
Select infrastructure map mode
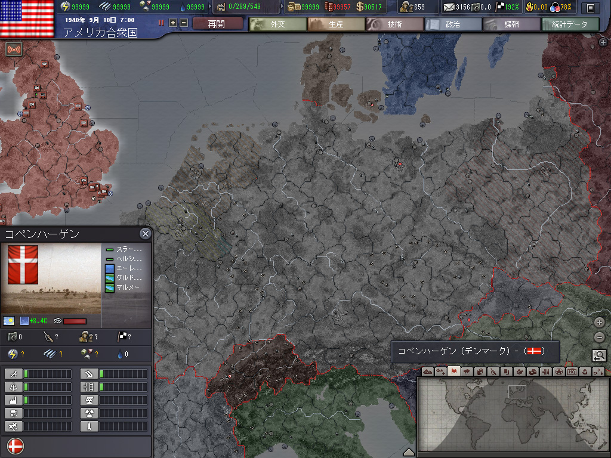point(546,372)
